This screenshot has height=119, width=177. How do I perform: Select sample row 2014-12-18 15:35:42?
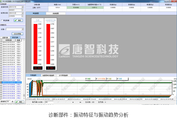coord(12,45)
